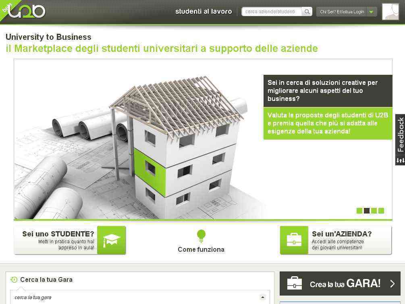
Task: Click the Sei uno STUDENTE? button
Action: [70, 240]
